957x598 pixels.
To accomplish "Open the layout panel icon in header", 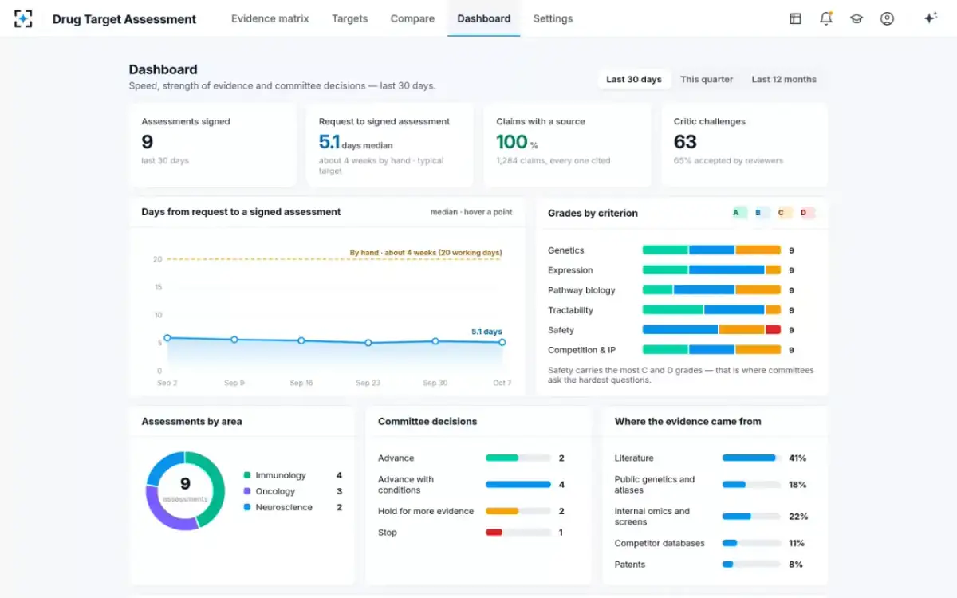I will [x=795, y=18].
